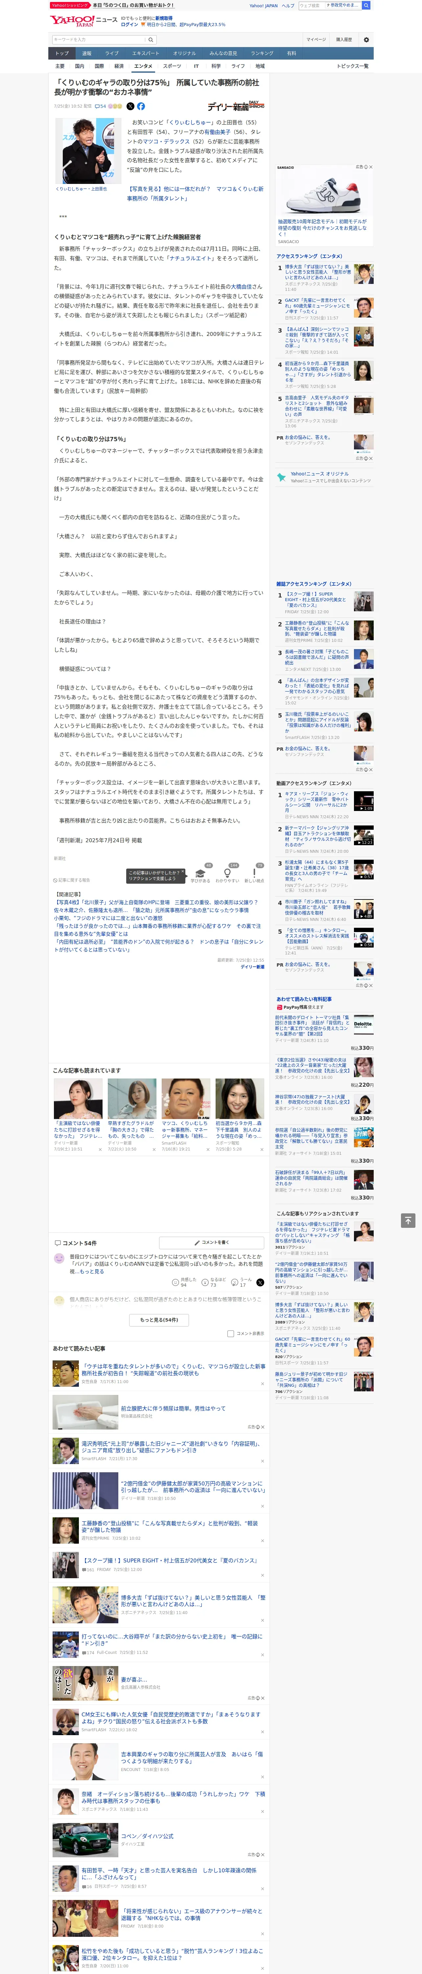Open the 'スポーツ' category tab

click(x=172, y=67)
